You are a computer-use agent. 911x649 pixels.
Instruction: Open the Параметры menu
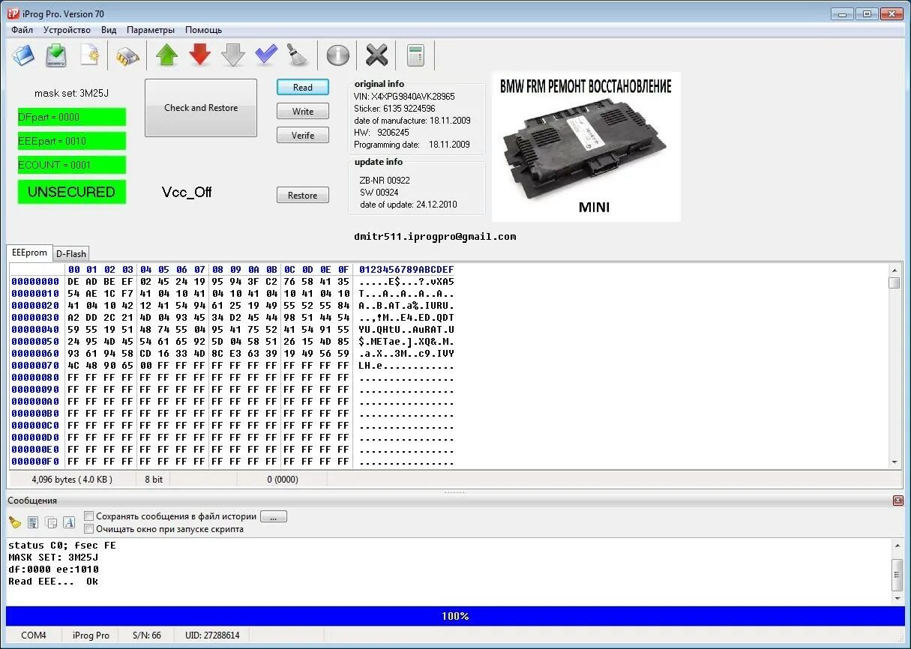point(151,30)
